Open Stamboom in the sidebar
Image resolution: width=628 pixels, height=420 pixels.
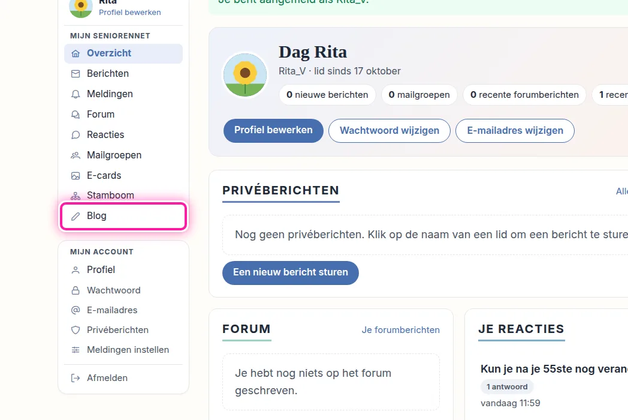point(123,196)
